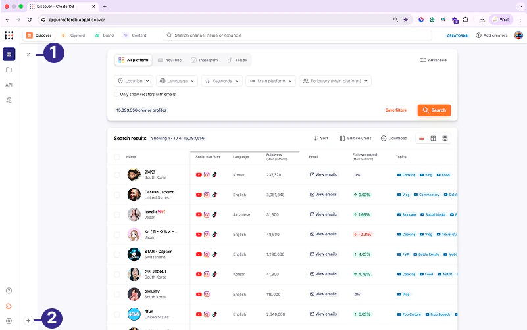Expand the side panel with double chevron
The height and width of the screenshot is (330, 527).
(28, 54)
